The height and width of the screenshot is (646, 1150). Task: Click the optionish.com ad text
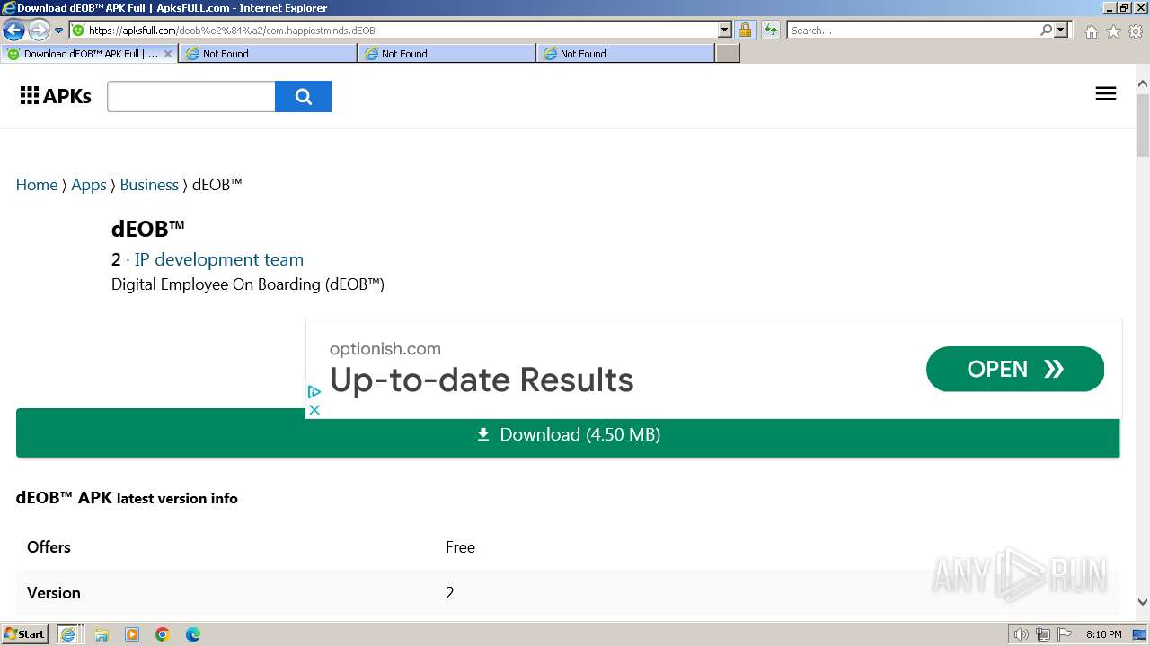click(385, 349)
